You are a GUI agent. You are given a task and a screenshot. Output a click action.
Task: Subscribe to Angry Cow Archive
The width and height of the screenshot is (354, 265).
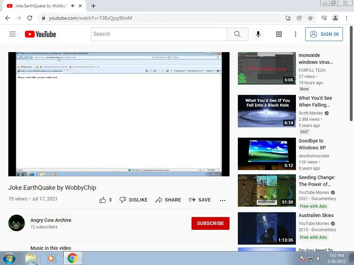pos(211,223)
